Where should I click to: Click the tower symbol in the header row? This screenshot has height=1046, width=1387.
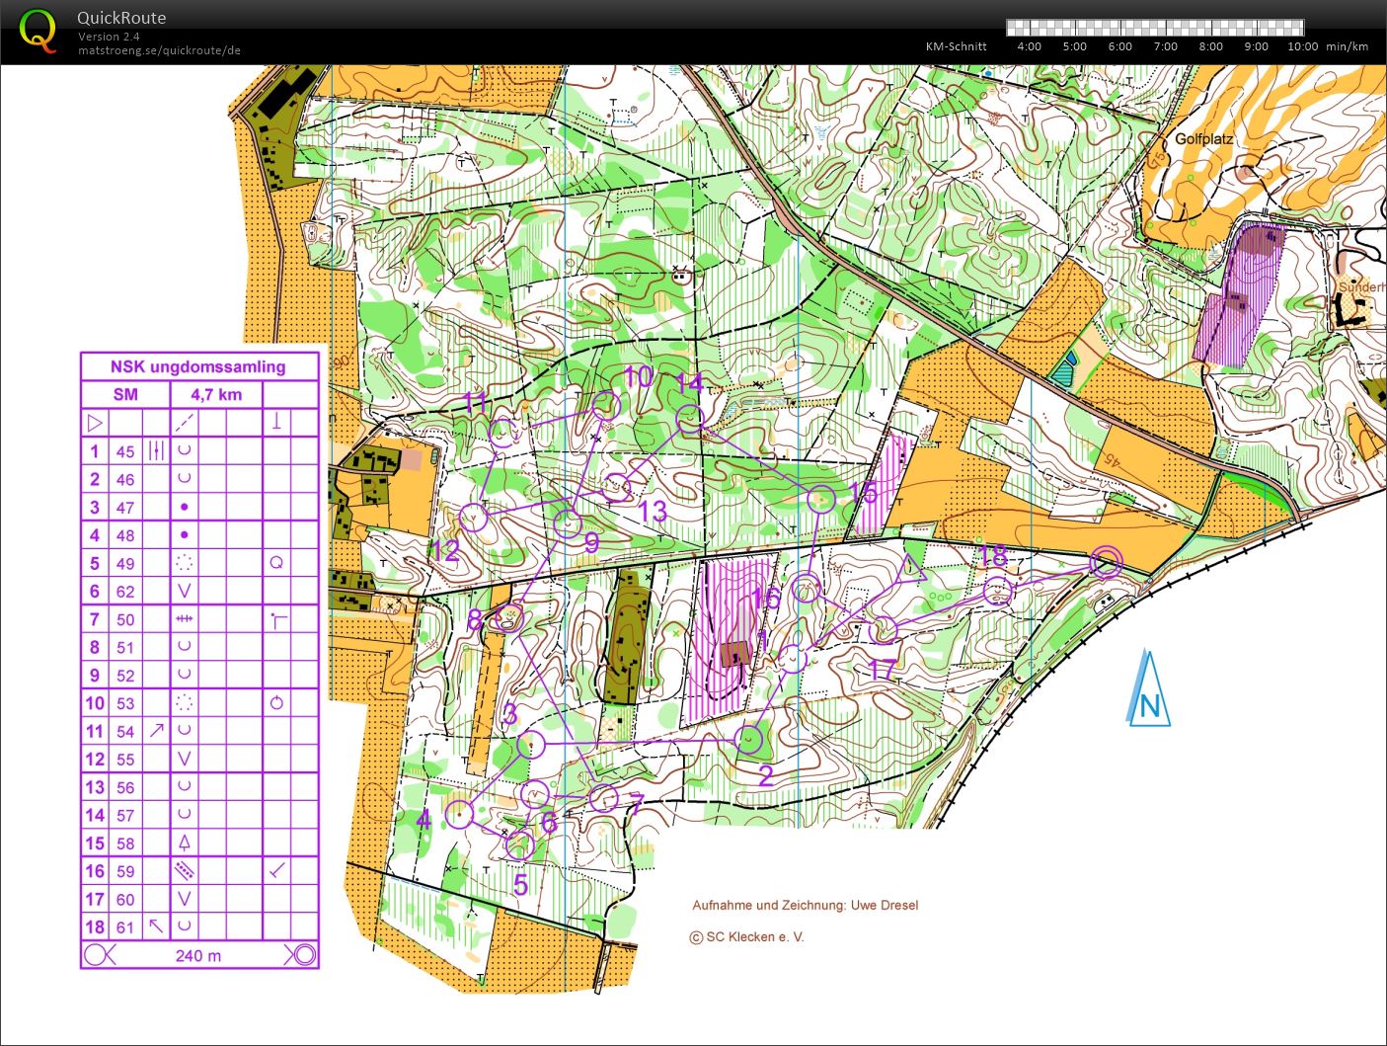coord(276,422)
